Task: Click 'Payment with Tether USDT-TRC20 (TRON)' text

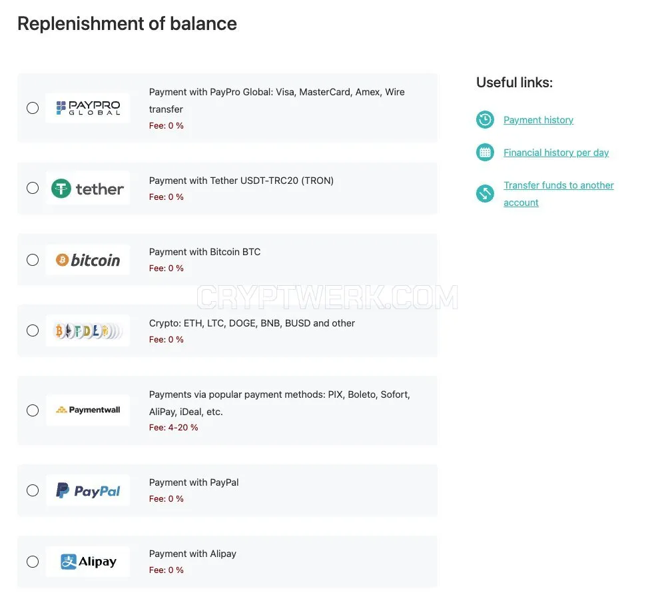Action: pos(241,181)
